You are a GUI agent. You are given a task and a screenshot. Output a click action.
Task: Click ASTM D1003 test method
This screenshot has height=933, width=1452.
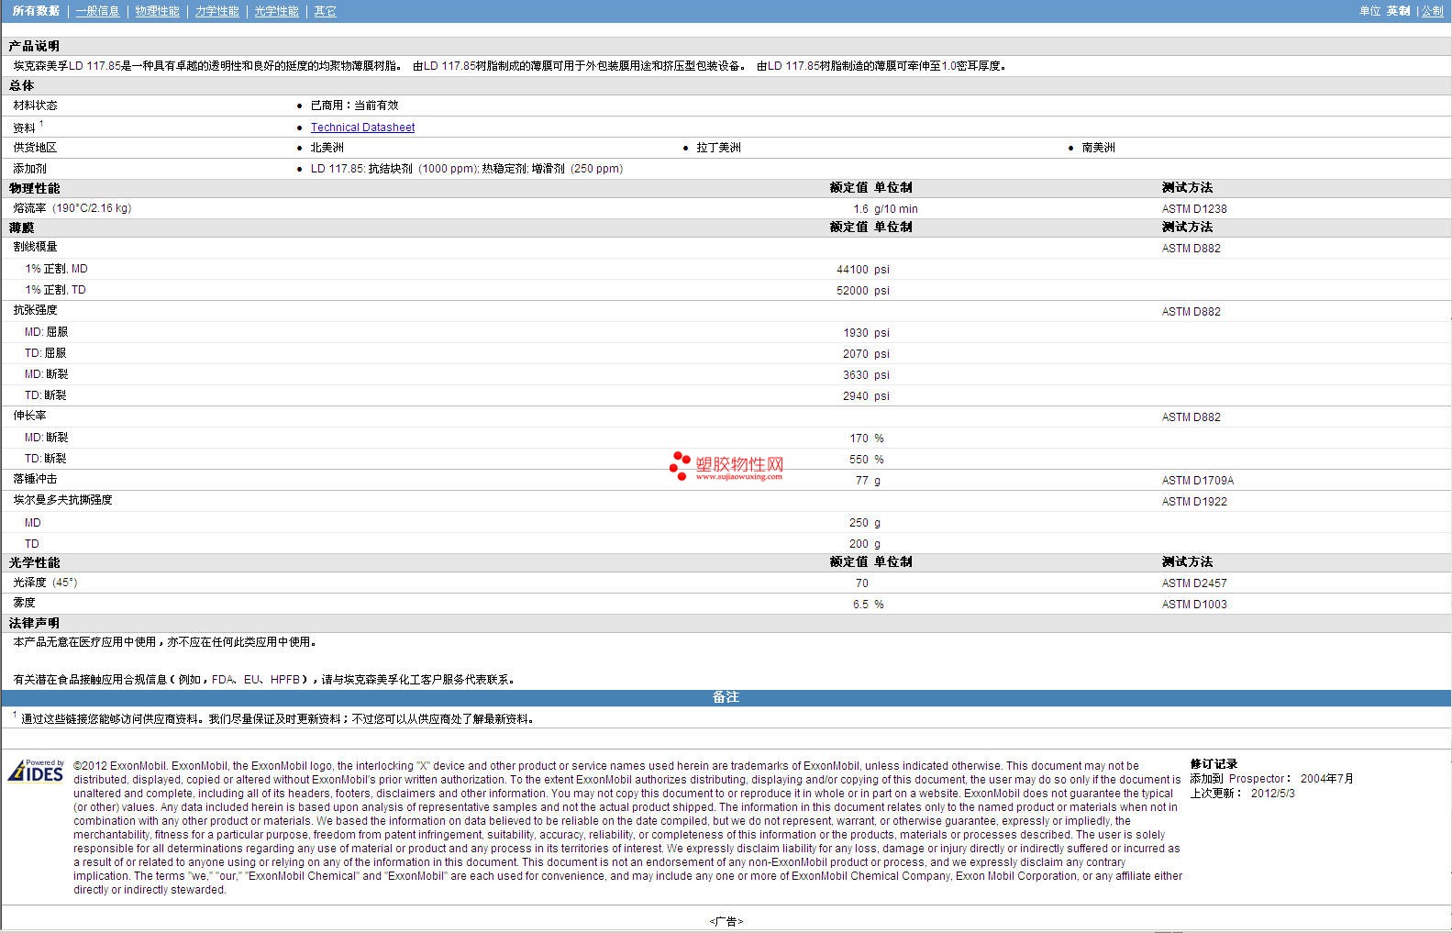click(x=1194, y=605)
